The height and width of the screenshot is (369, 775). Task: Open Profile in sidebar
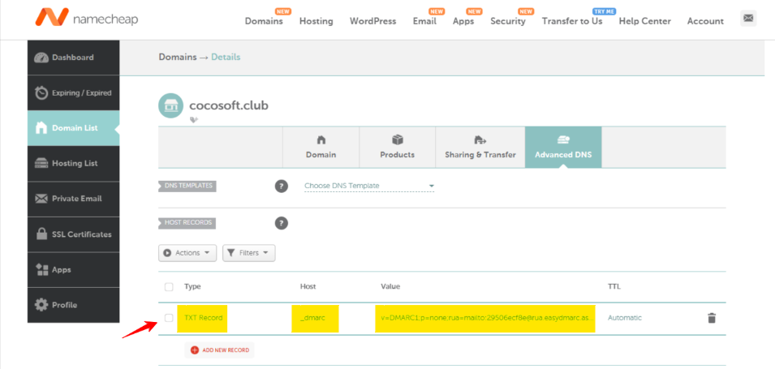point(74,305)
